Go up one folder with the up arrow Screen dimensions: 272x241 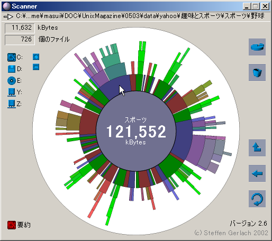[x=257, y=148]
